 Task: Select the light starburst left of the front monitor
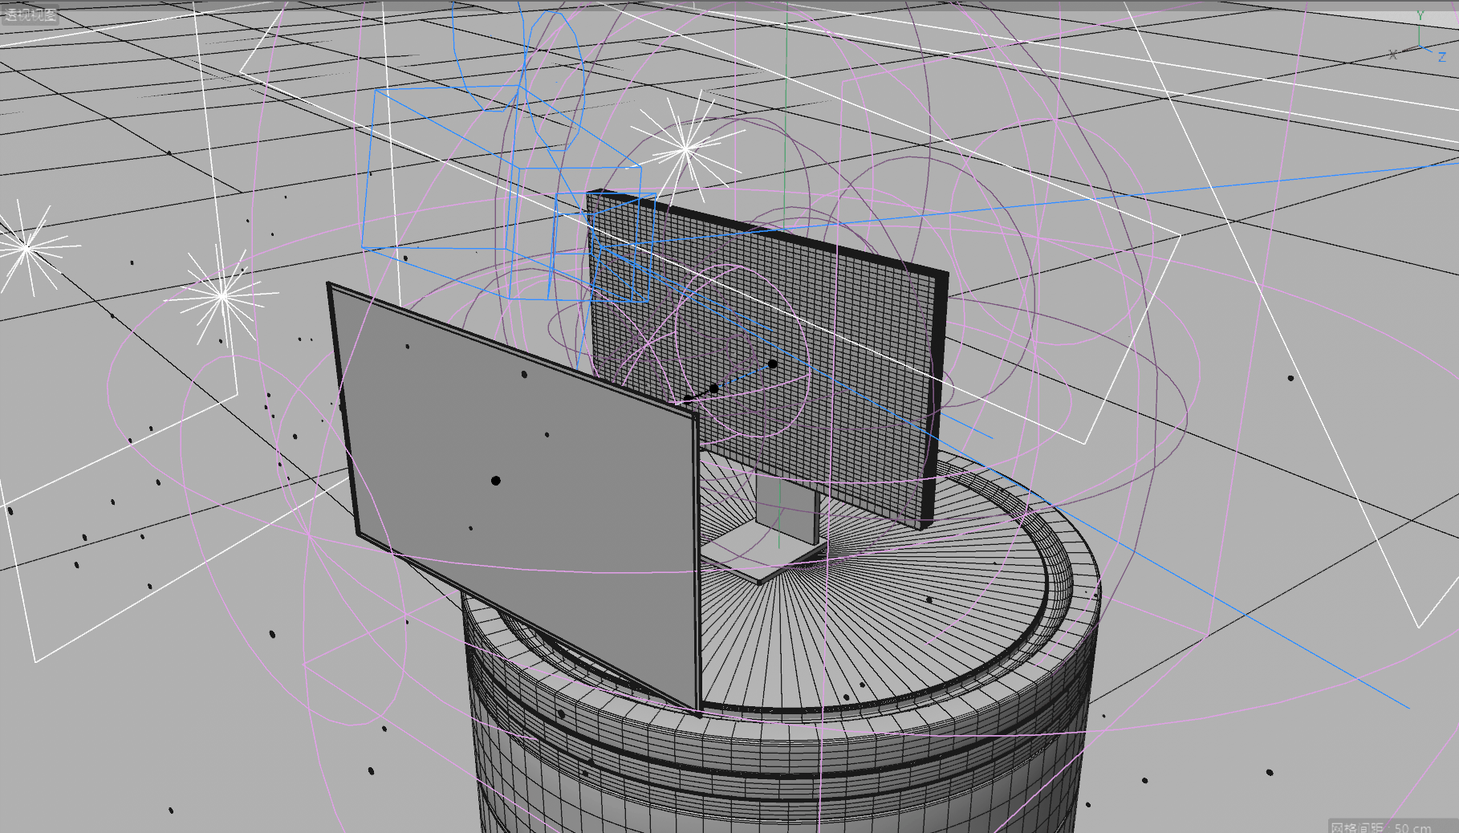[x=222, y=296]
